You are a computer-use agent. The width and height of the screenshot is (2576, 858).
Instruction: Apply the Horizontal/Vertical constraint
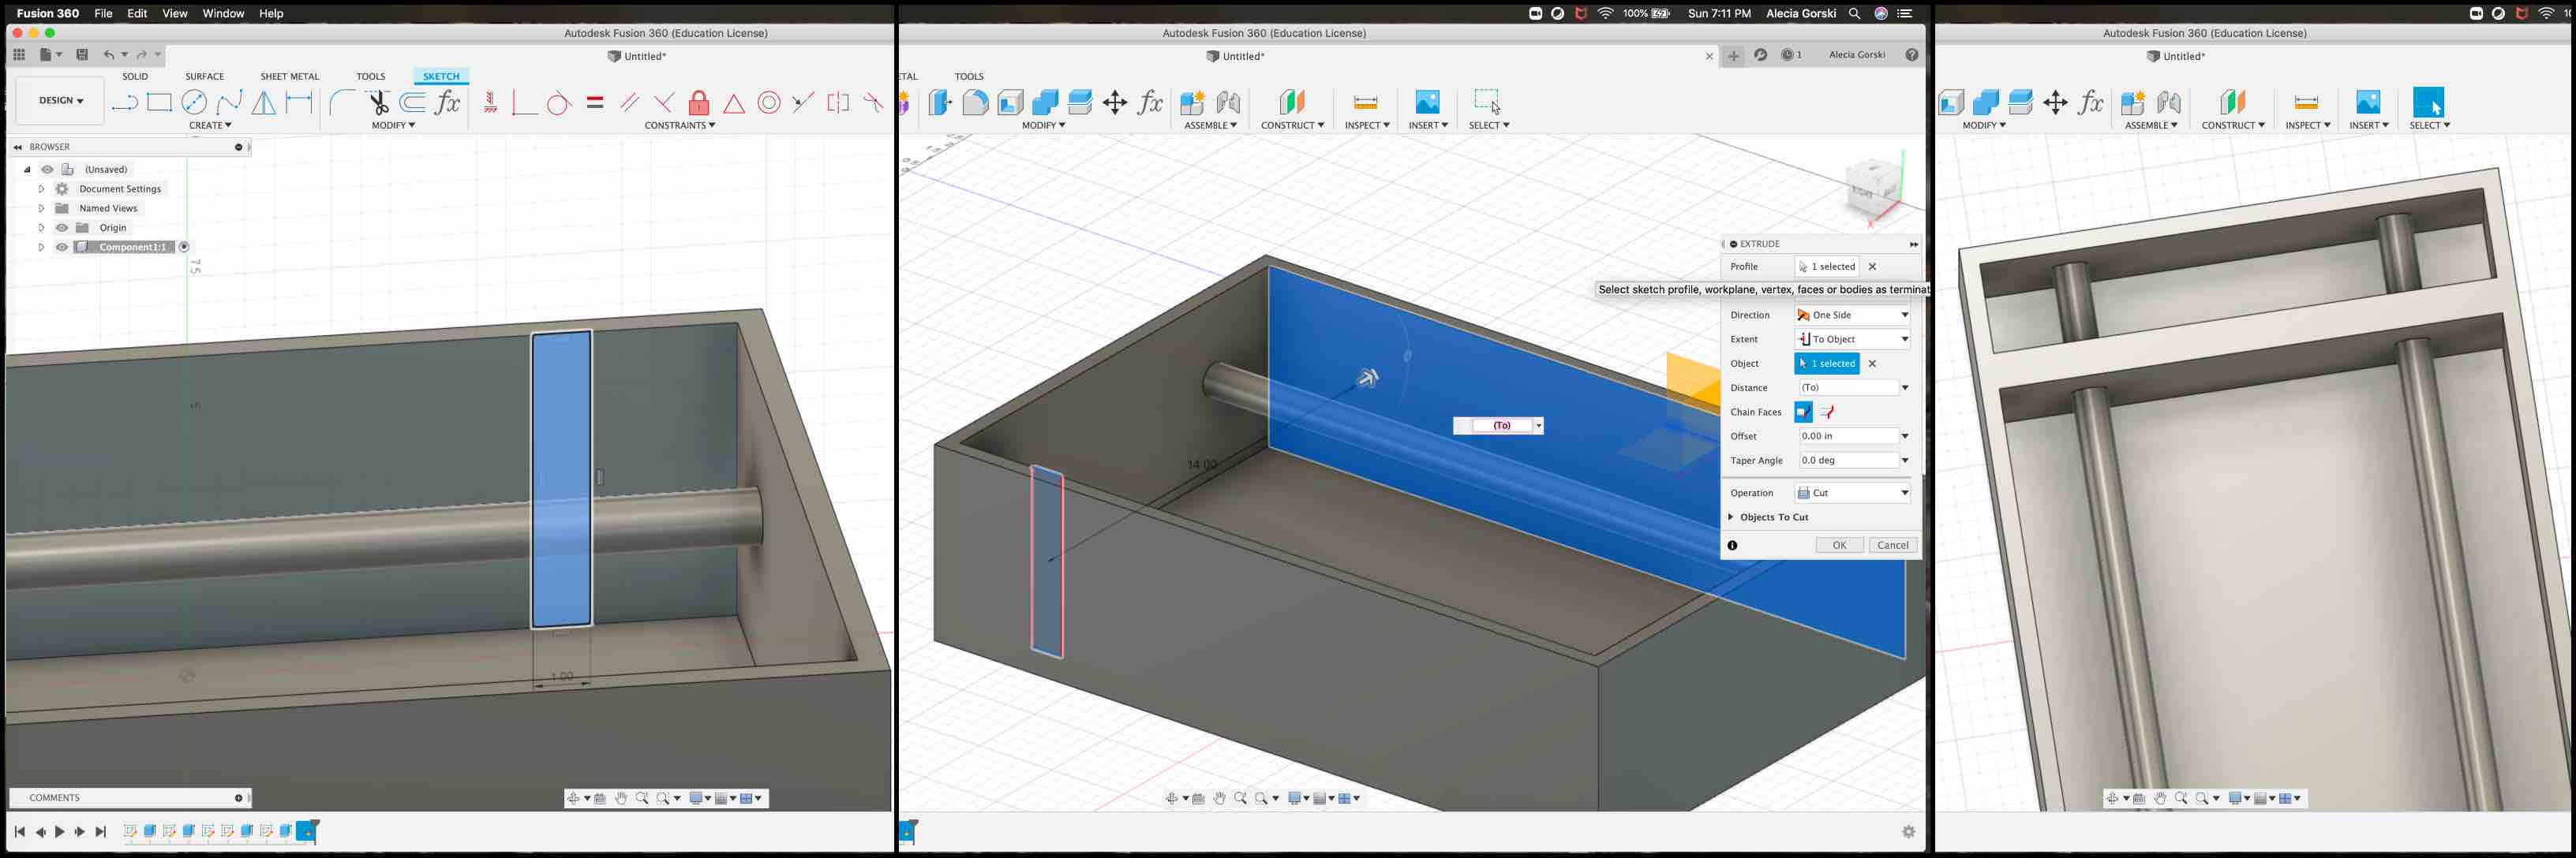[x=490, y=102]
